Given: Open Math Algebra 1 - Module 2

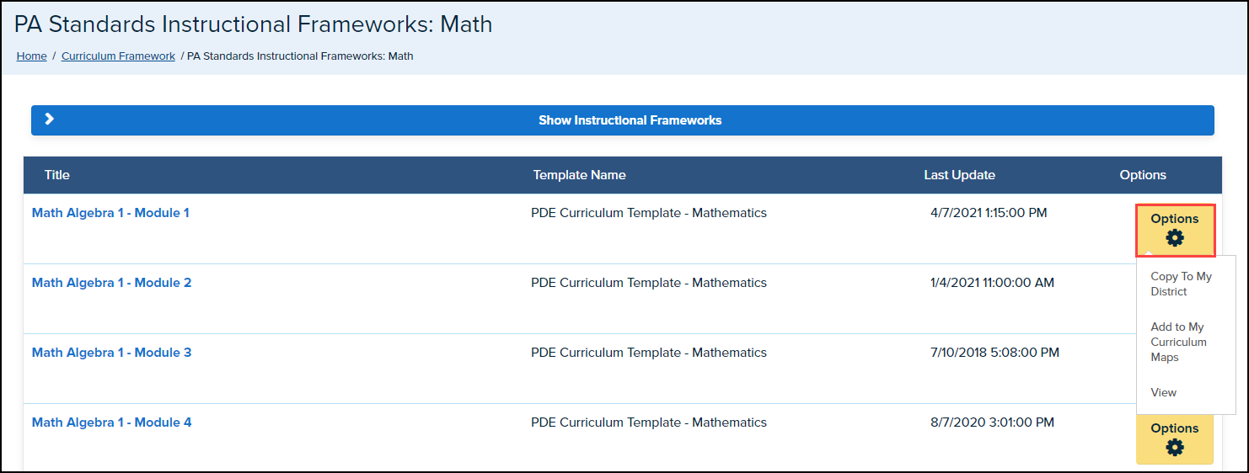Looking at the screenshot, I should coord(111,283).
